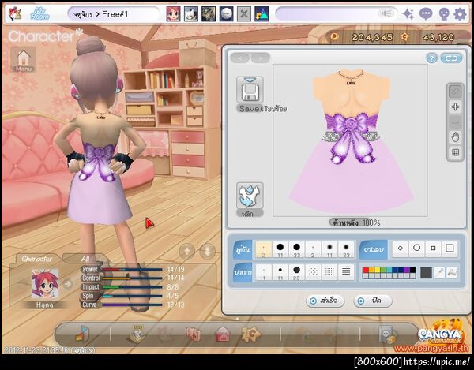Click the Hana character portrait

pyautogui.click(x=45, y=284)
